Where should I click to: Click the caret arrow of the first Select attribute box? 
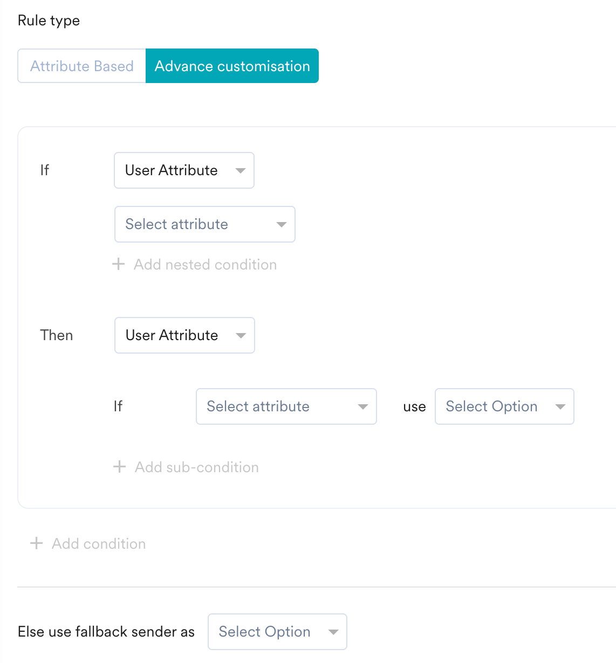click(x=282, y=224)
